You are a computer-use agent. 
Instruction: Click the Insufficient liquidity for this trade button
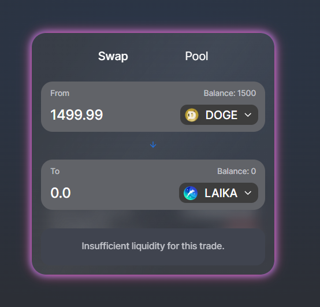(x=153, y=246)
